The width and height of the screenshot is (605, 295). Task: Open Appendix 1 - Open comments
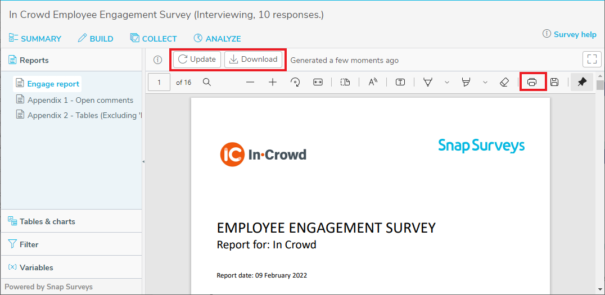click(x=75, y=100)
